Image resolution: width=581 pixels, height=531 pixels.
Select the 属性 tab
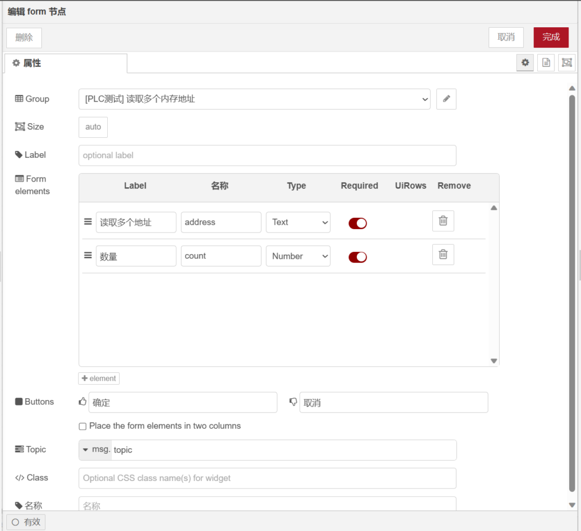[65, 63]
